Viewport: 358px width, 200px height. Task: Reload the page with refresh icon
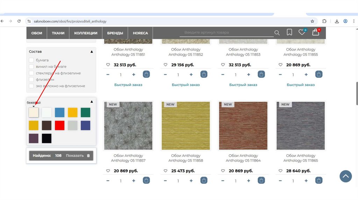click(x=19, y=21)
